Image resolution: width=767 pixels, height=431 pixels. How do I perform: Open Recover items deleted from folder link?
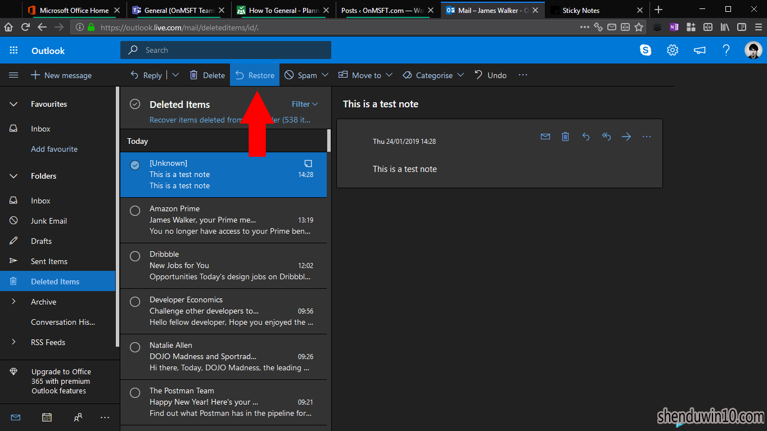pyautogui.click(x=230, y=120)
